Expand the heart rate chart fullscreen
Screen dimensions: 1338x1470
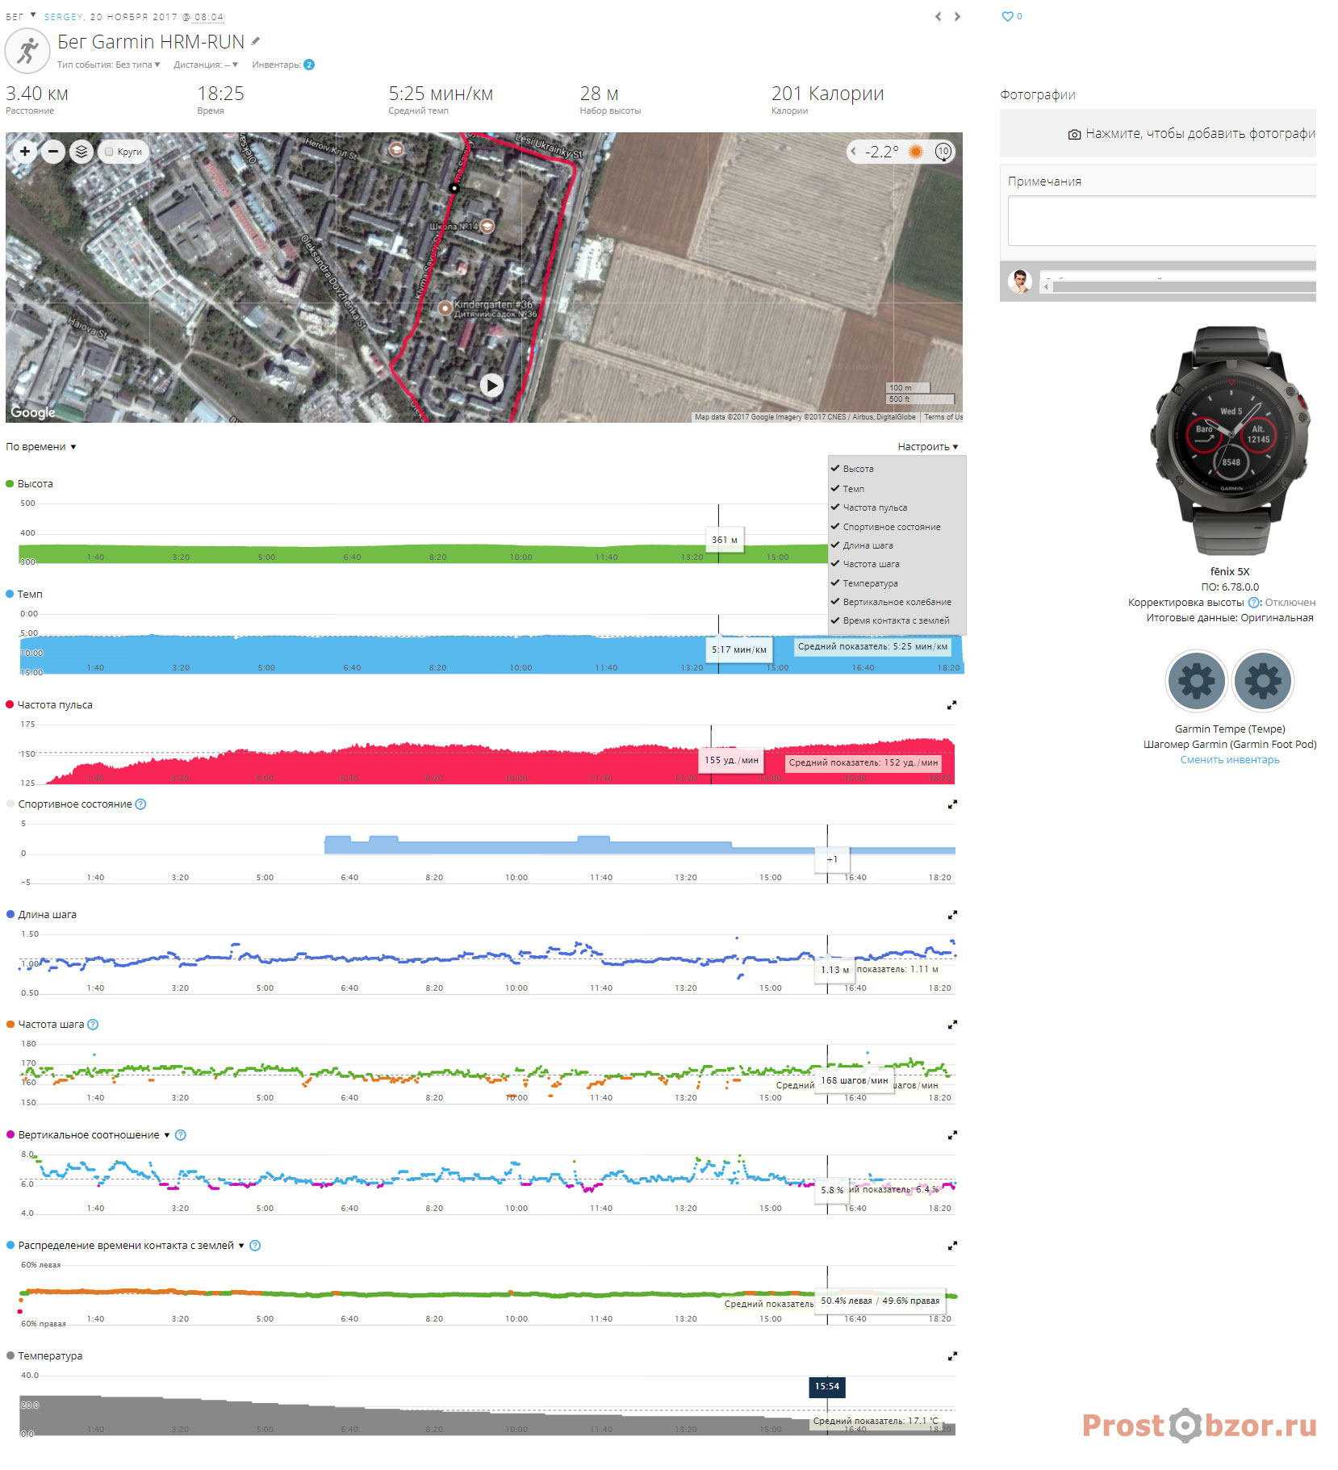[951, 705]
